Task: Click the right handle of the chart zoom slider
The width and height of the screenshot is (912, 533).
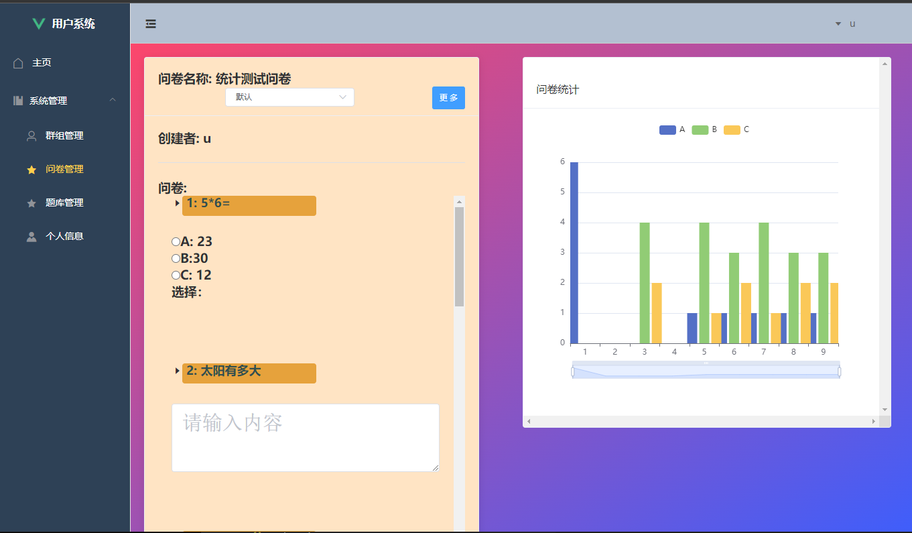Action: pos(840,371)
